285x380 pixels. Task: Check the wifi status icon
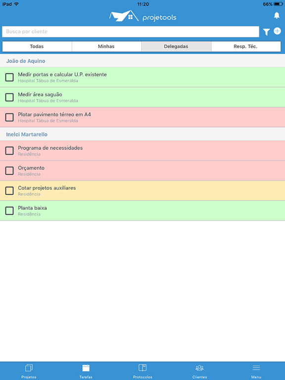16,4
